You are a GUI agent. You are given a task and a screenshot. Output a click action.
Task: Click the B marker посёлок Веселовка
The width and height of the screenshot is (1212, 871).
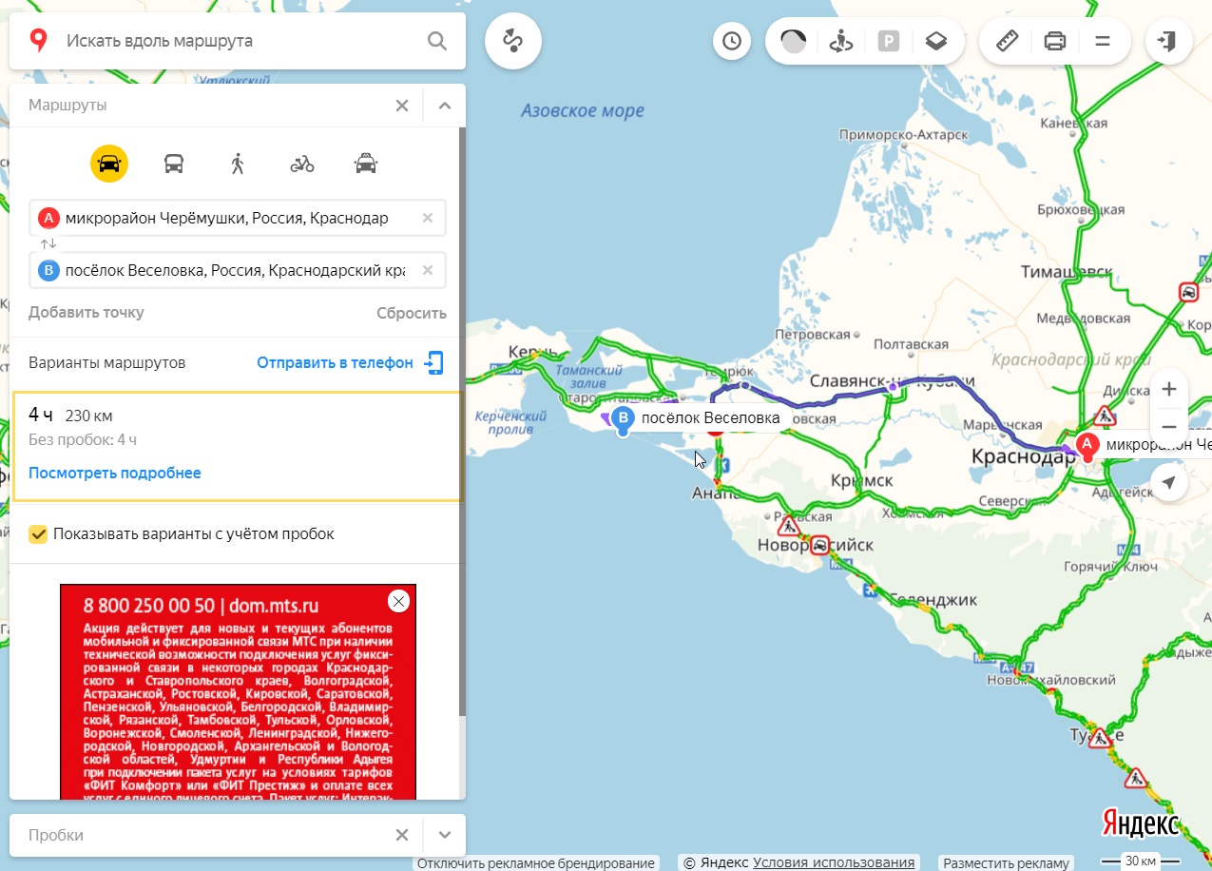(623, 418)
